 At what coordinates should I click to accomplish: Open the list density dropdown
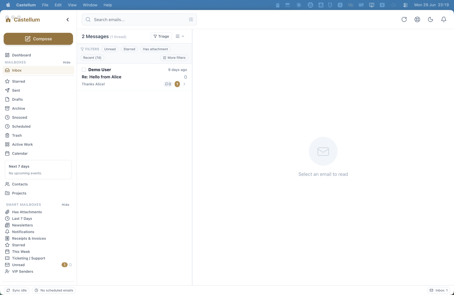pyautogui.click(x=180, y=36)
